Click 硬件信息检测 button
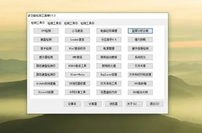Viewport: 202px width, 133px height. (140, 48)
